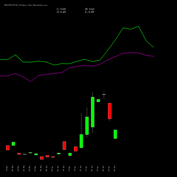Select the 24 Apr date label
This screenshot has width=177, height=177.
click(x=114, y=169)
